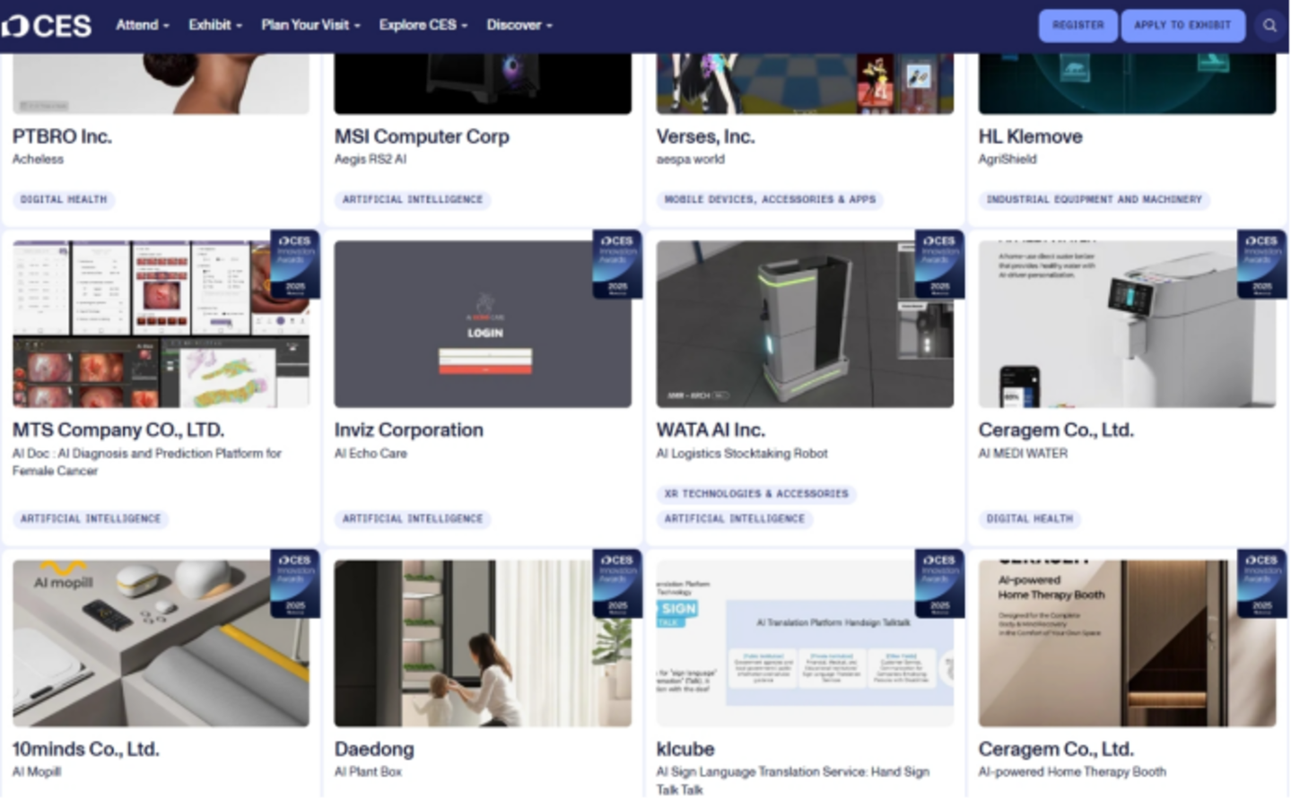This screenshot has height=799, width=1291.
Task: Expand the Plan Your Visit menu
Action: click(x=310, y=25)
